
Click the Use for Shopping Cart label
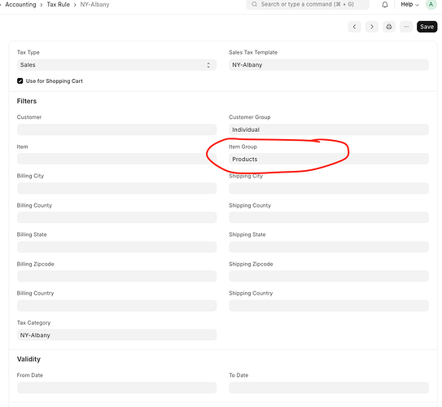coord(54,81)
